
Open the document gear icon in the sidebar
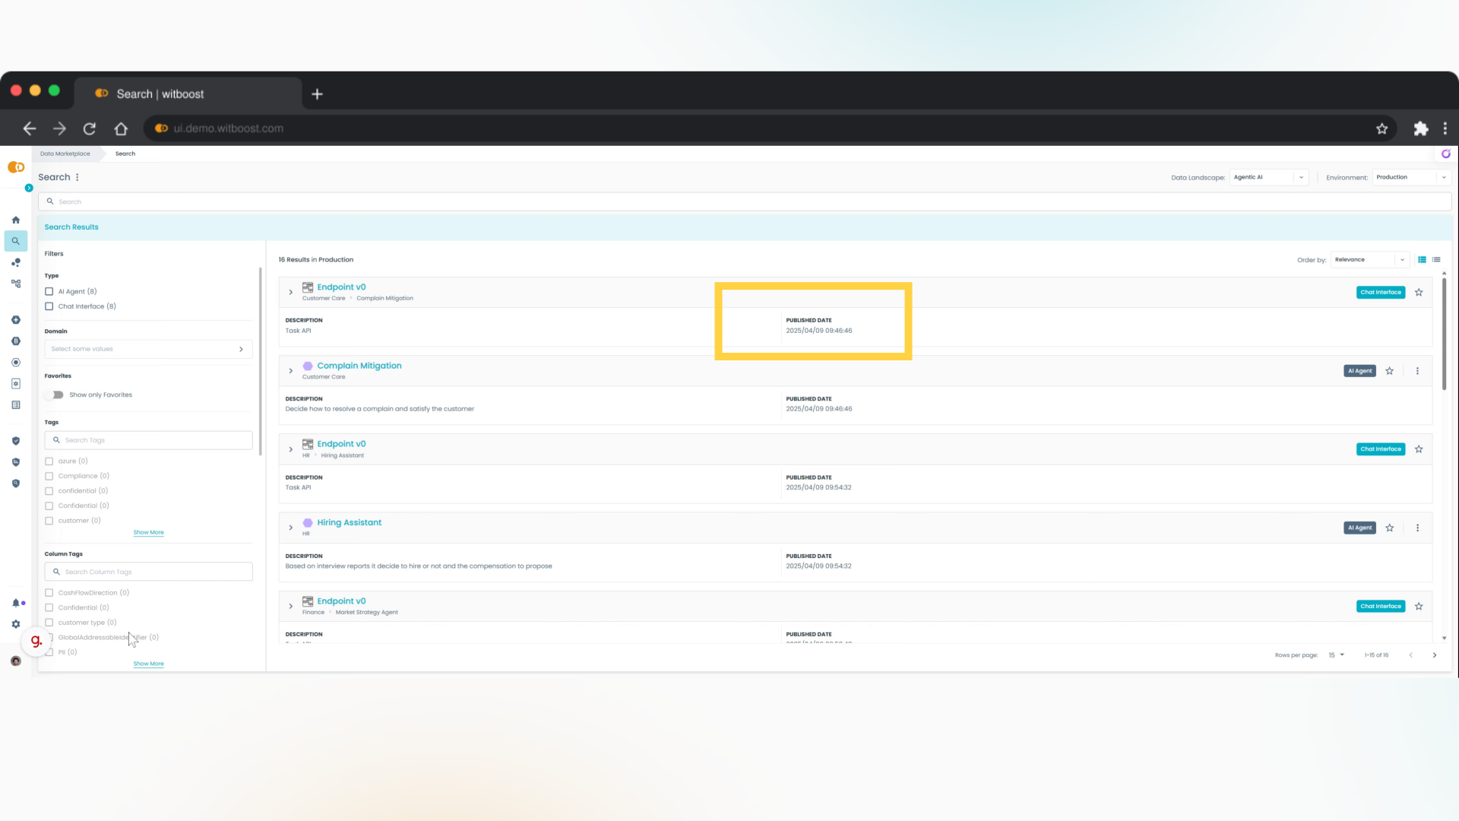point(15,384)
